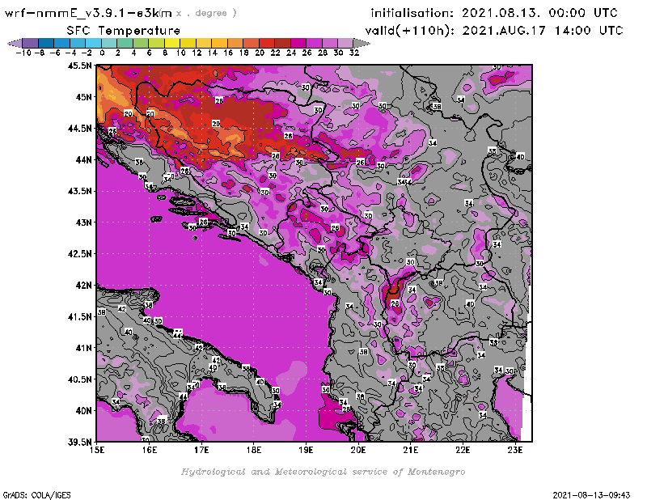
Task: Select the 18E longitude axis label
Action: (x=254, y=450)
